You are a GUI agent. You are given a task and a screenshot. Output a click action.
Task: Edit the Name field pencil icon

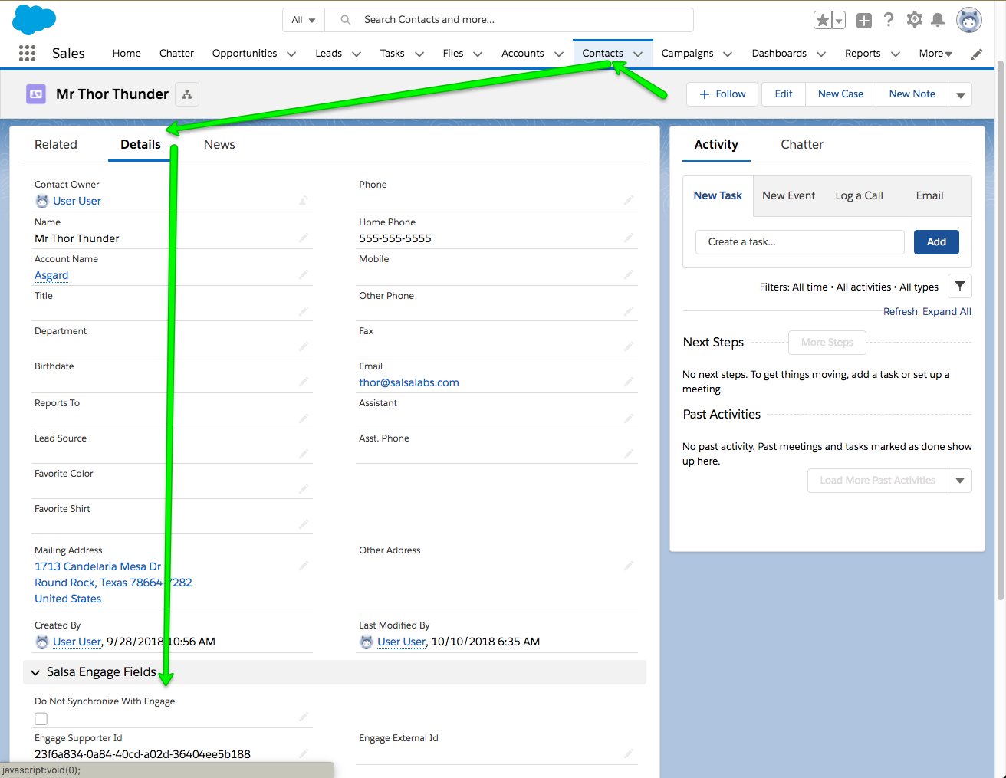coord(304,238)
